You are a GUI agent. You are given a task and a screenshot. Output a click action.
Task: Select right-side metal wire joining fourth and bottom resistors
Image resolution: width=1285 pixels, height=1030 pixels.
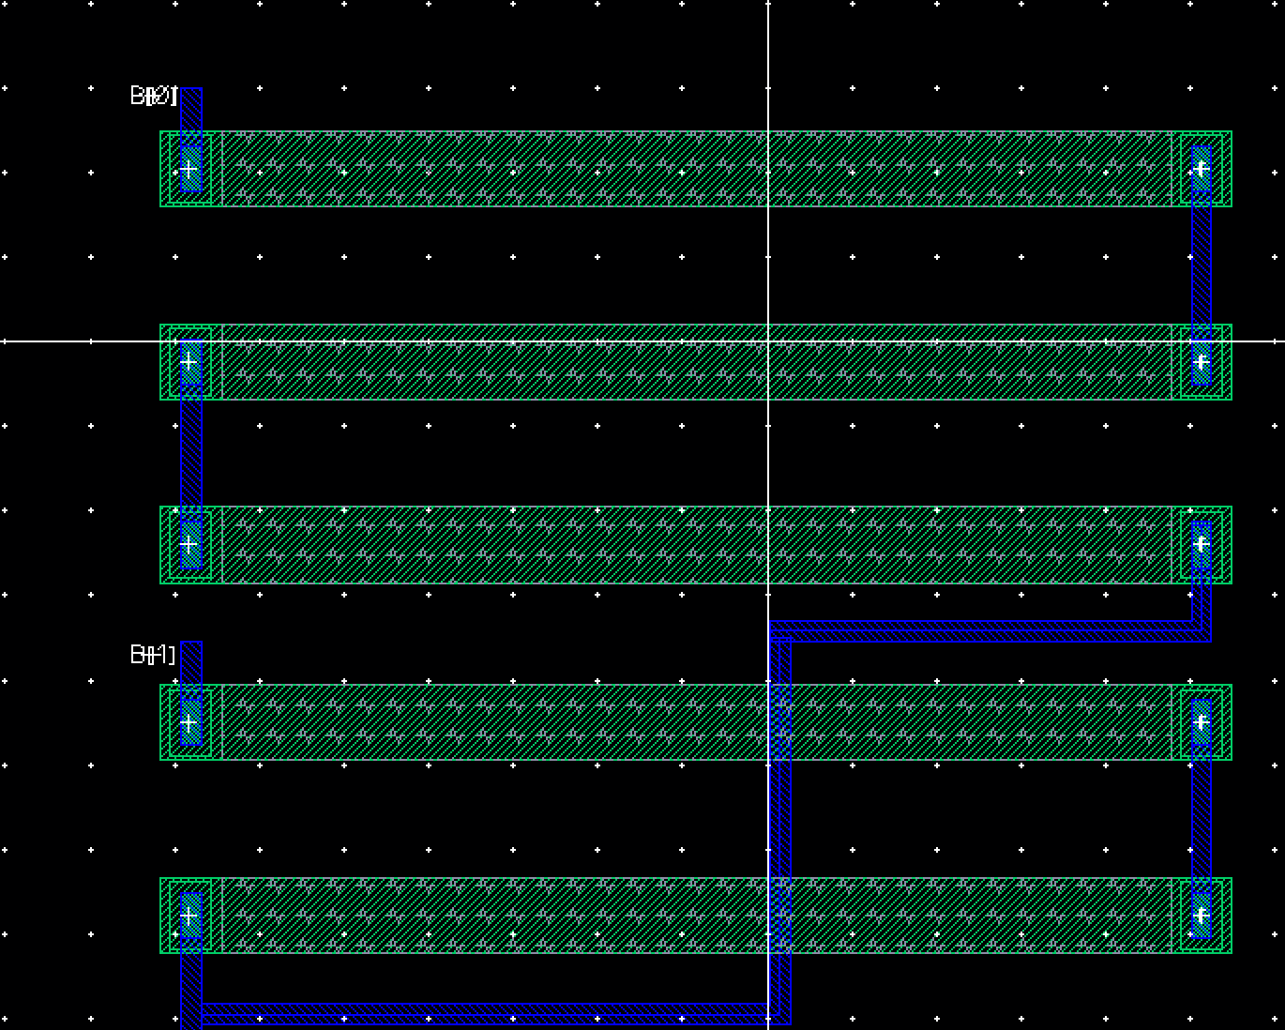[1202, 819]
